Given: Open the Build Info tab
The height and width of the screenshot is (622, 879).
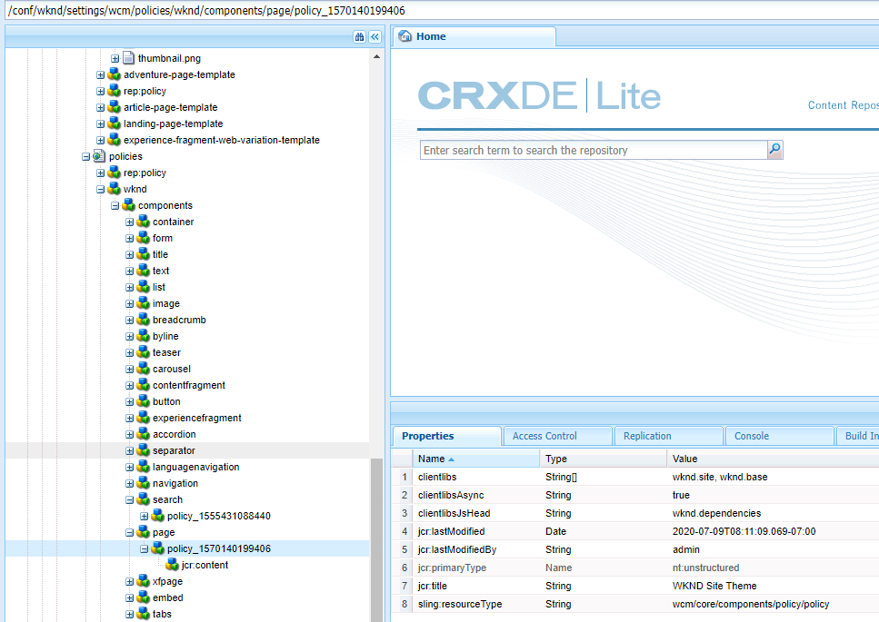Looking at the screenshot, I should pyautogui.click(x=858, y=436).
